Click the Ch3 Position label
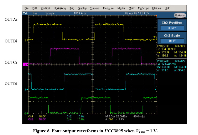Image resolution: width=198 pixels, height=135 pixels. pyautogui.click(x=172, y=23)
